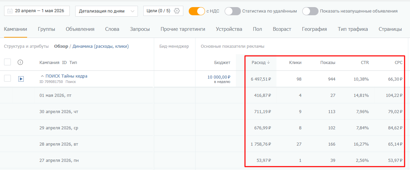Switch to the Тип трафика tab
The height and width of the screenshot is (170, 410).
tap(353, 29)
